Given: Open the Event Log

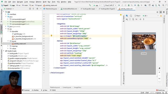Looking at the screenshot, I should point(160,90).
